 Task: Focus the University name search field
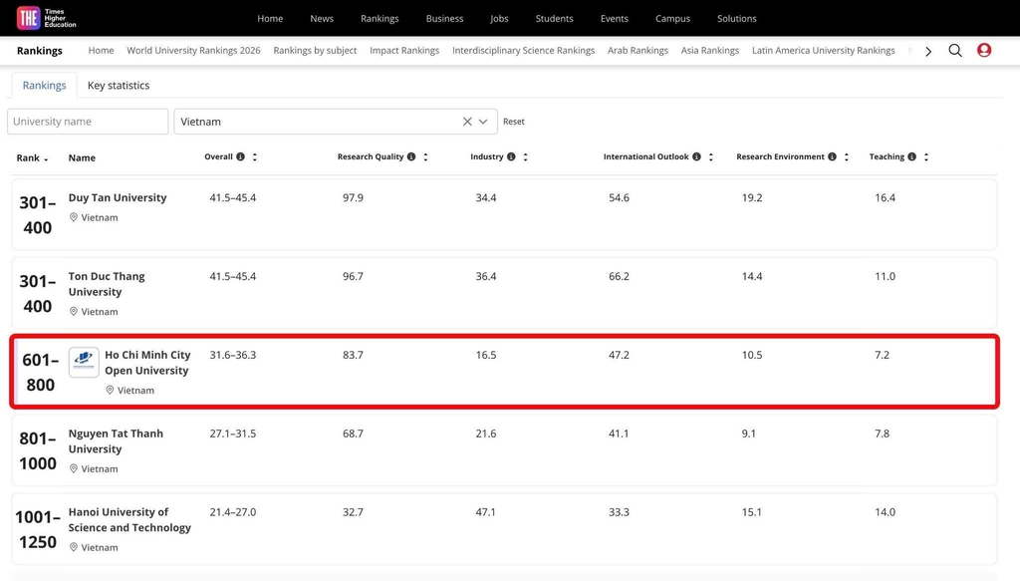click(x=88, y=122)
